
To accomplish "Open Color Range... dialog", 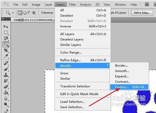I will (x=83, y=53).
